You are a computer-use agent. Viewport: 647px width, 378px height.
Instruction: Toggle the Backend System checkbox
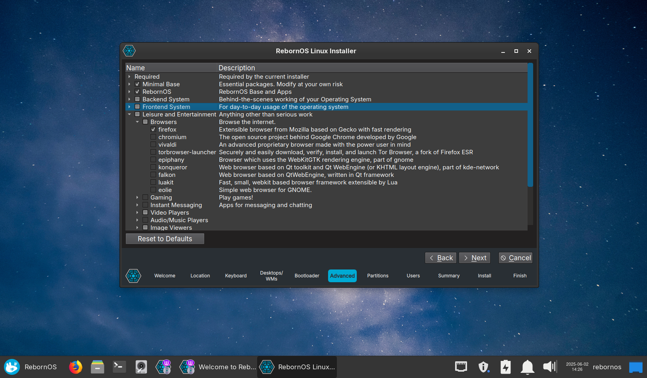[x=137, y=99]
